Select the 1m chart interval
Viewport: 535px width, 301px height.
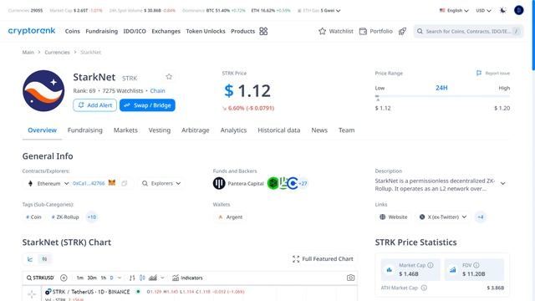click(x=80, y=278)
